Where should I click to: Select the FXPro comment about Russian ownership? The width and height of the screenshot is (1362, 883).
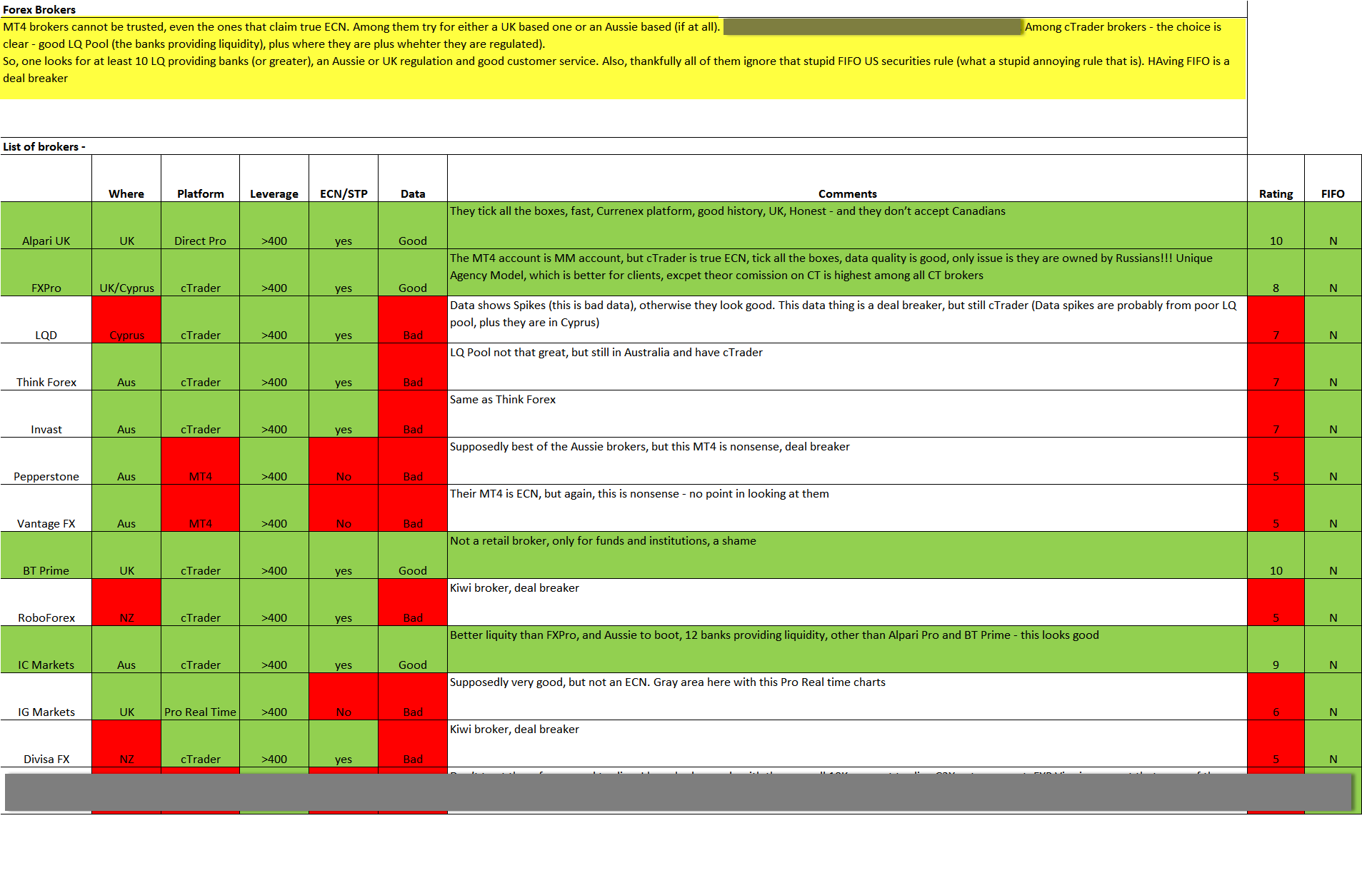[848, 273]
